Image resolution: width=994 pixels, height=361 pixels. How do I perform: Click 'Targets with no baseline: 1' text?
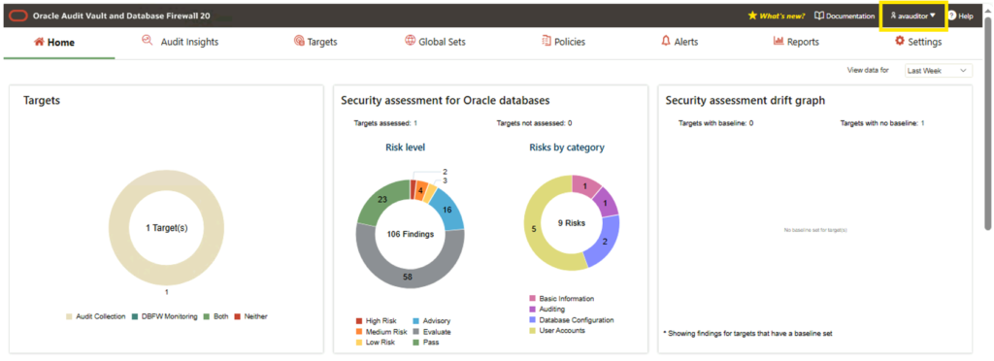tap(881, 123)
